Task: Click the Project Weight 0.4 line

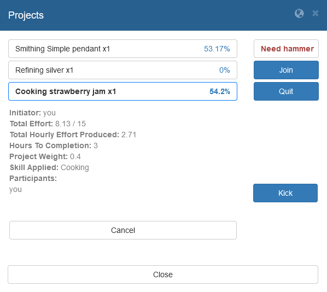Action: click(45, 156)
